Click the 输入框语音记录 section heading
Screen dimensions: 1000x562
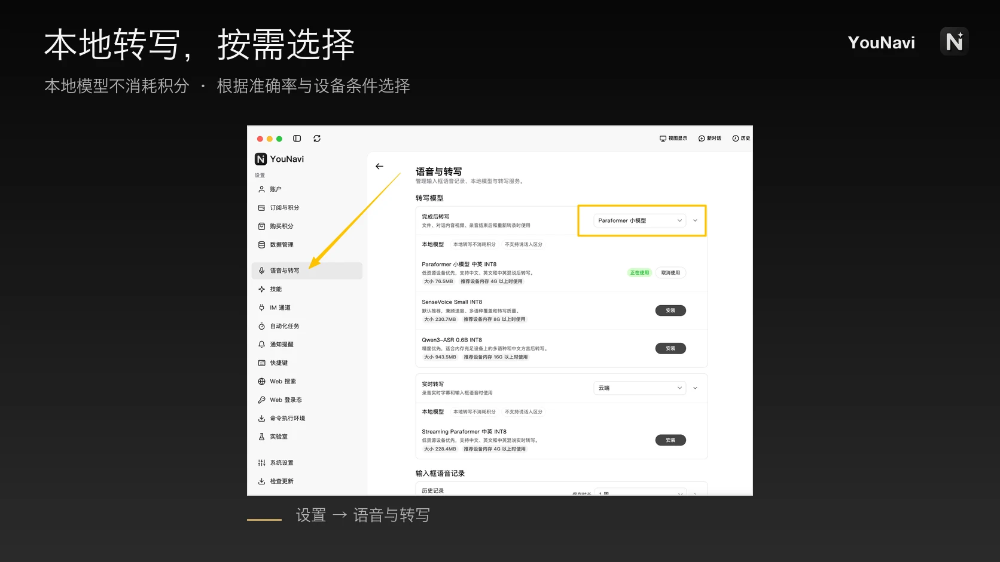point(440,474)
